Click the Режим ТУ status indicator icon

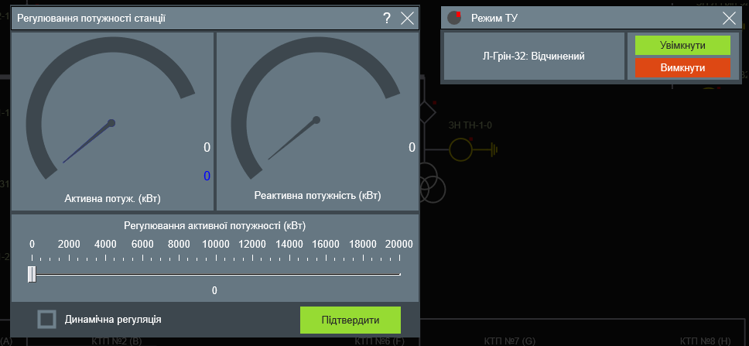coord(454,19)
